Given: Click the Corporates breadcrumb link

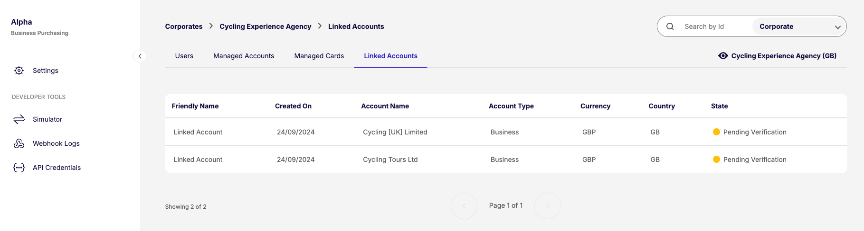Looking at the screenshot, I should point(184,27).
